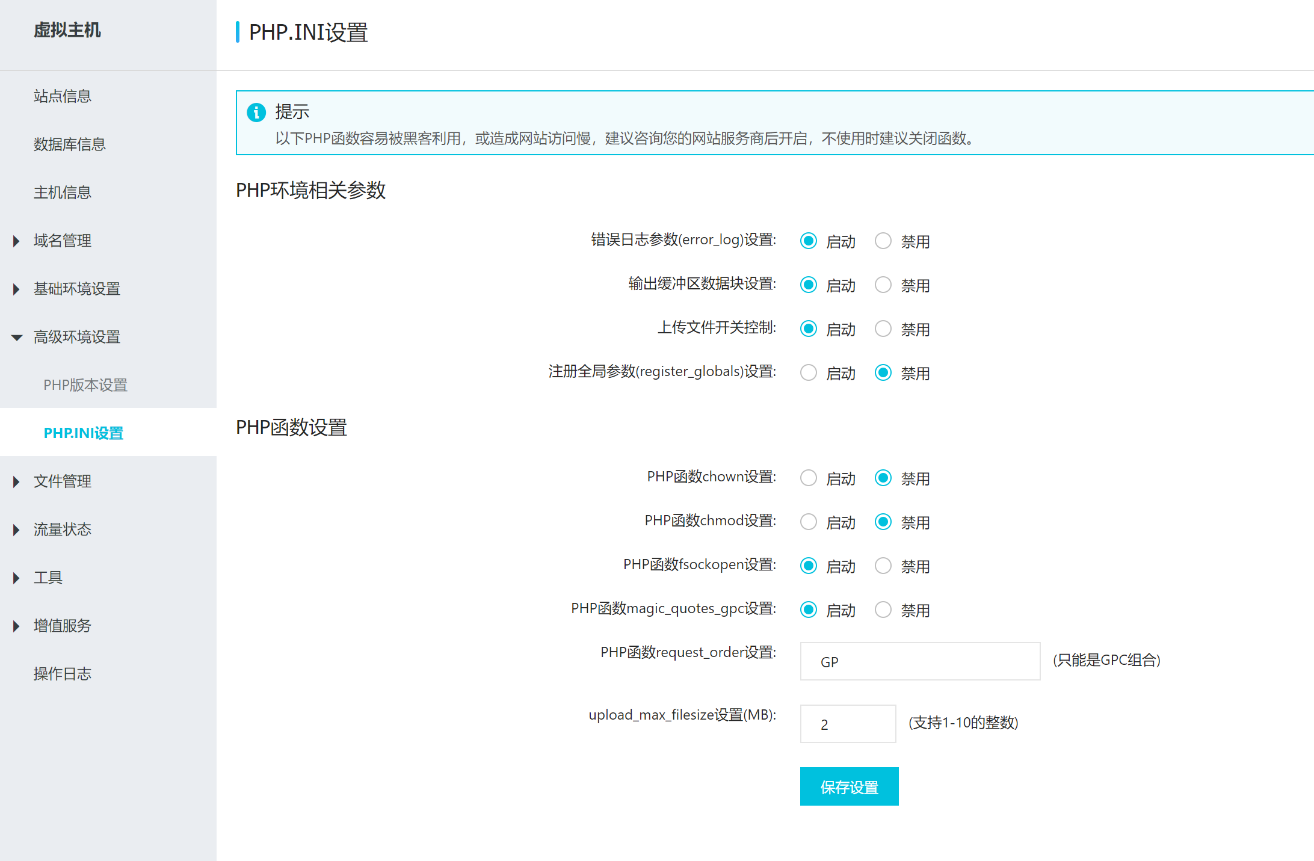
Task: Click the 保存设置 button
Action: click(x=849, y=786)
